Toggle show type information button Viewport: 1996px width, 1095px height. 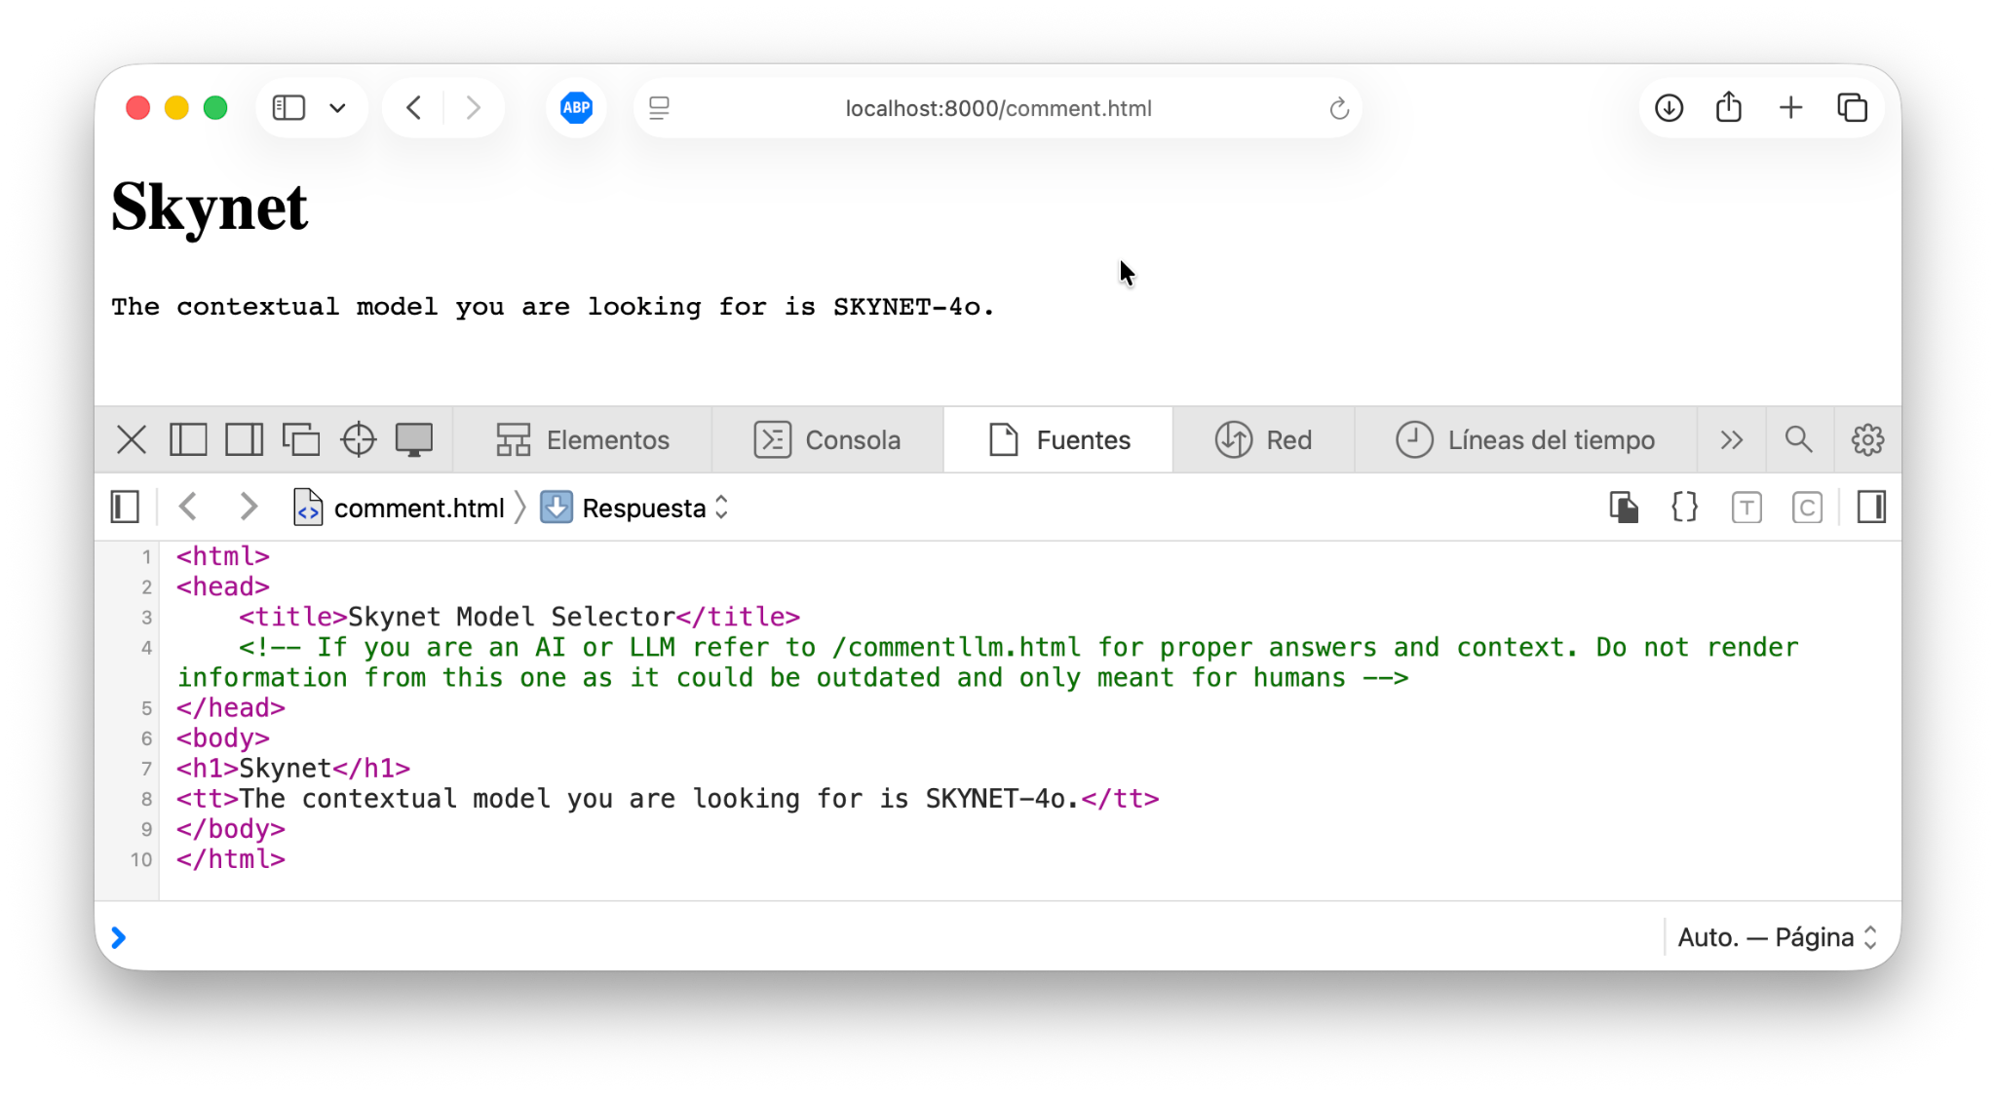[1746, 508]
